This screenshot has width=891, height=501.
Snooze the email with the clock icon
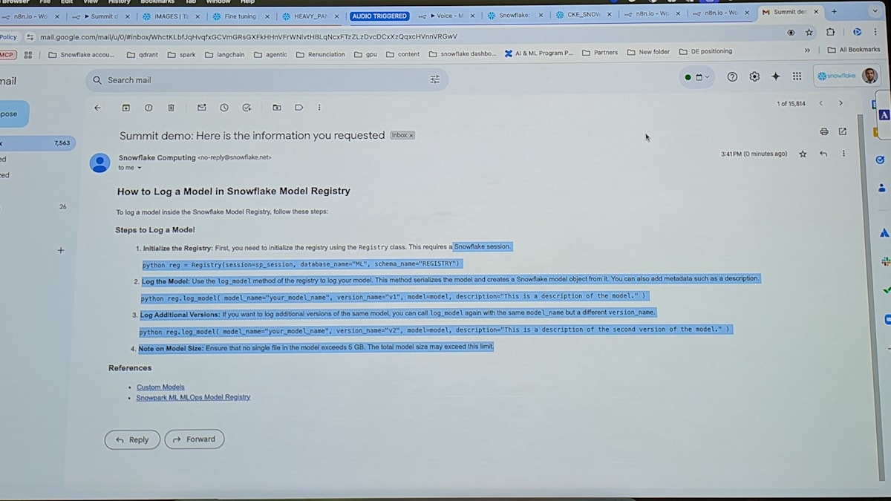click(224, 108)
